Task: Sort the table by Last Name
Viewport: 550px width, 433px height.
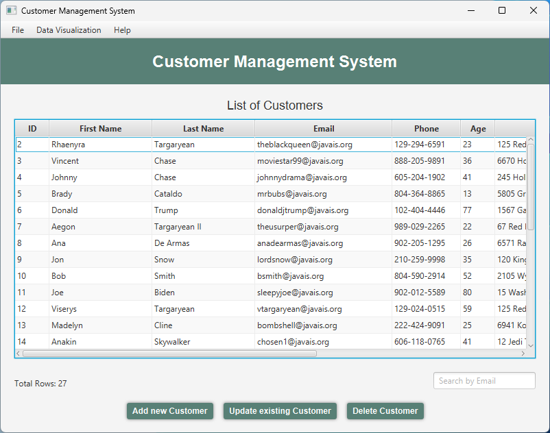Action: click(x=202, y=128)
